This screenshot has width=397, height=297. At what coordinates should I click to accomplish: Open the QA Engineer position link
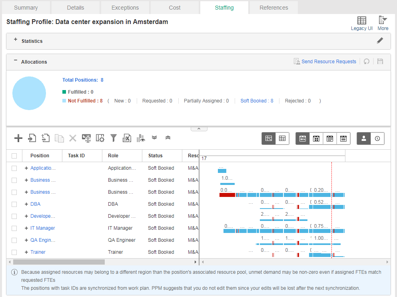click(43, 240)
